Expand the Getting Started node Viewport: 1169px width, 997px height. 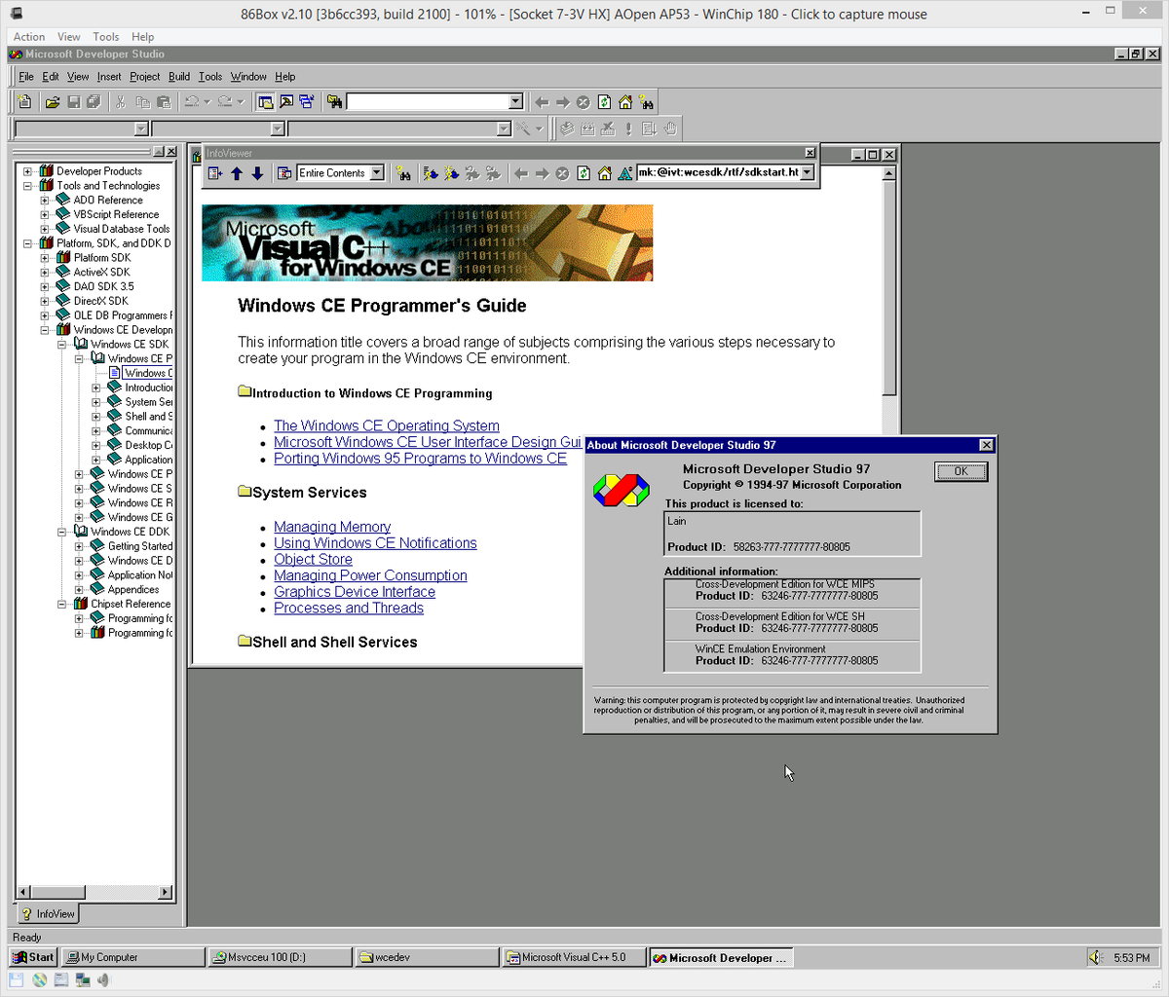(79, 546)
